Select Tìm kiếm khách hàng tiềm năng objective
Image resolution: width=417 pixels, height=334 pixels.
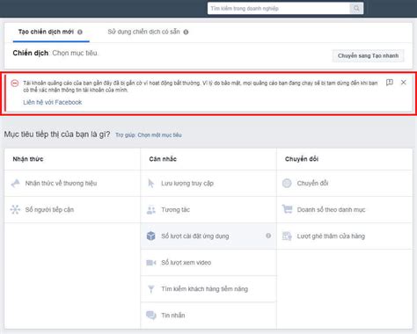(208, 289)
